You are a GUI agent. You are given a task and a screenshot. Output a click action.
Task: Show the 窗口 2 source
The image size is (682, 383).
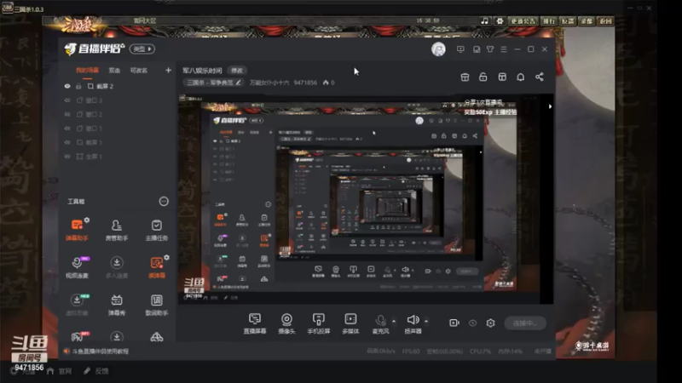(67, 114)
